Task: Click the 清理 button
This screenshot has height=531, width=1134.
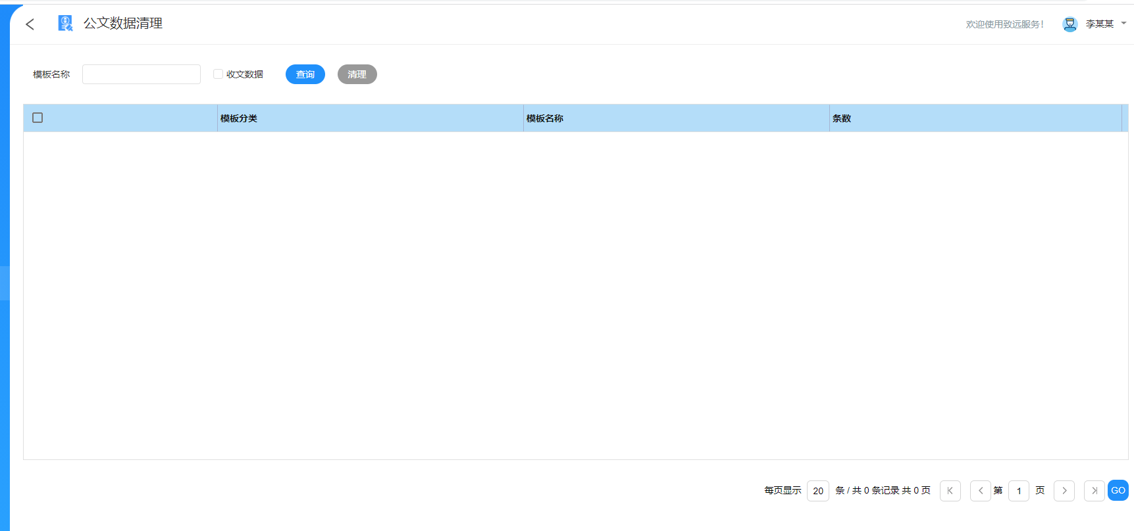Action: point(357,74)
